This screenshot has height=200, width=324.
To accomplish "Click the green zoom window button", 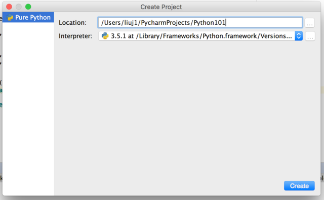I will point(28,7).
